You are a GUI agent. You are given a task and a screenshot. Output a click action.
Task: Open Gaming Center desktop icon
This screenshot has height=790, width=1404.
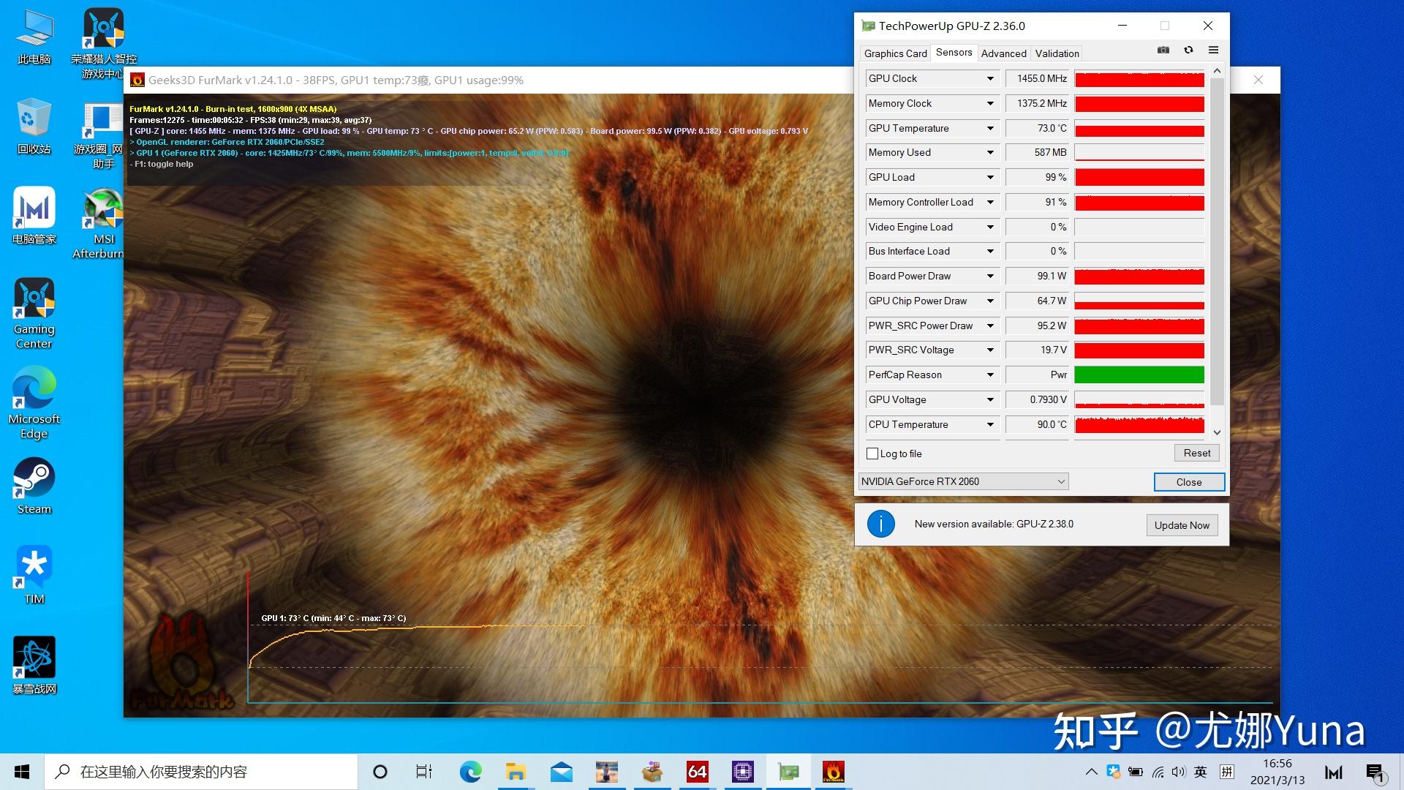[34, 299]
